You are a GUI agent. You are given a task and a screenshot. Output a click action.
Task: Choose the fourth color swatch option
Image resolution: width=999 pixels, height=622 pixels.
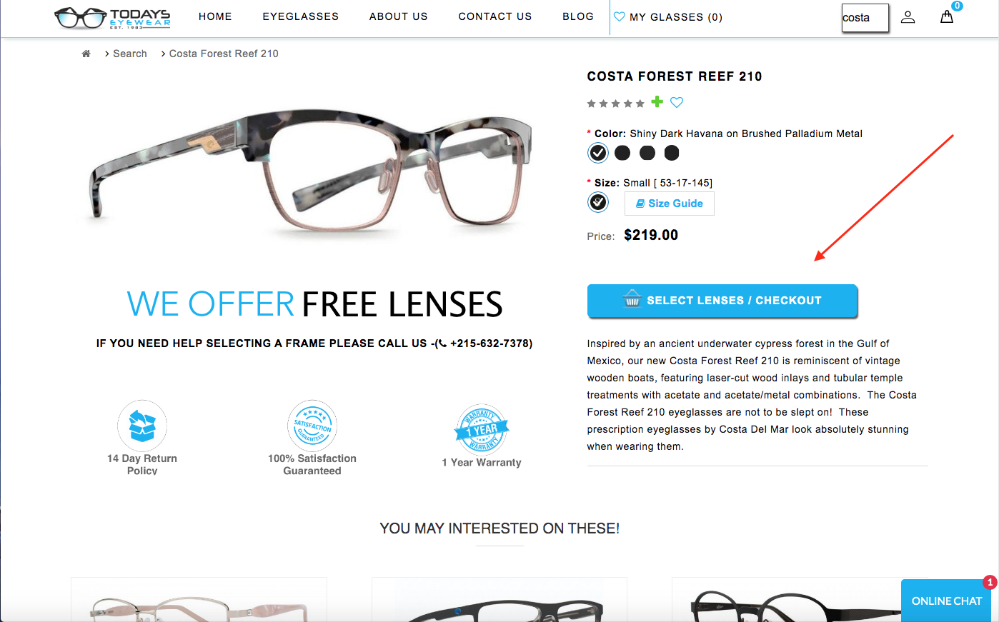(672, 153)
